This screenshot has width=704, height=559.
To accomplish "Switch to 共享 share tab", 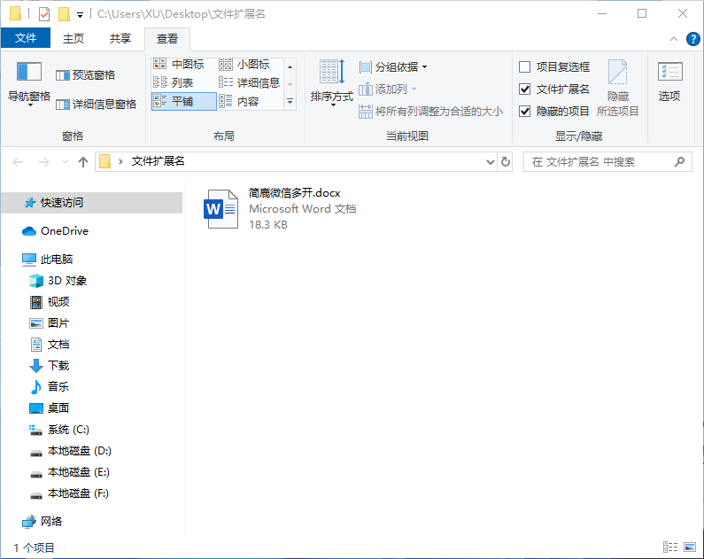I will [x=120, y=39].
